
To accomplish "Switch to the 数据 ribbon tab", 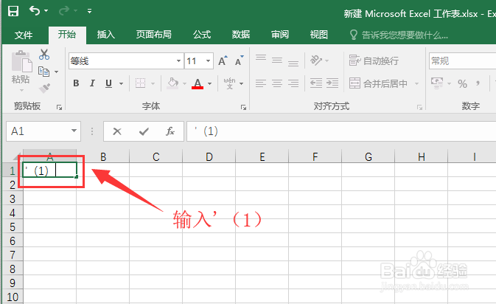I will 241,35.
